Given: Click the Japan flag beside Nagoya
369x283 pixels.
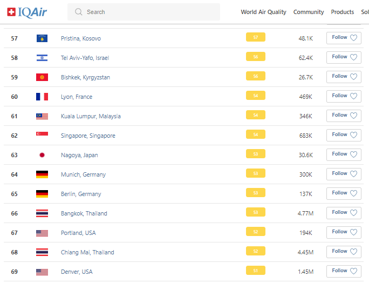Looking at the screenshot, I should (42, 155).
